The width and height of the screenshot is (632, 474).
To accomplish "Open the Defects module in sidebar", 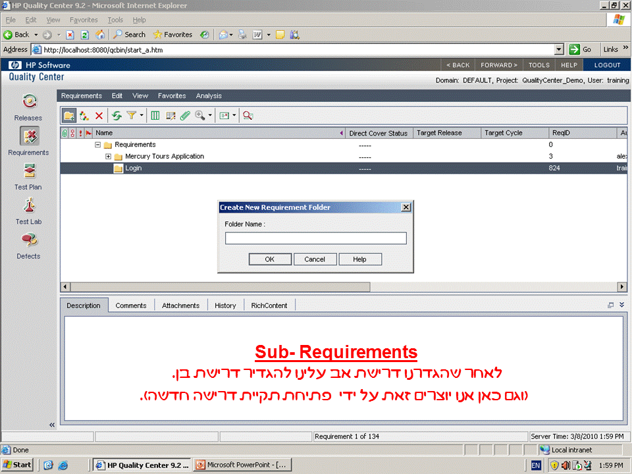I will pyautogui.click(x=28, y=245).
